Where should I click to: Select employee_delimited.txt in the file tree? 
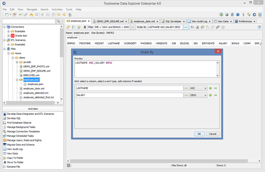pyautogui.click(x=36, y=93)
